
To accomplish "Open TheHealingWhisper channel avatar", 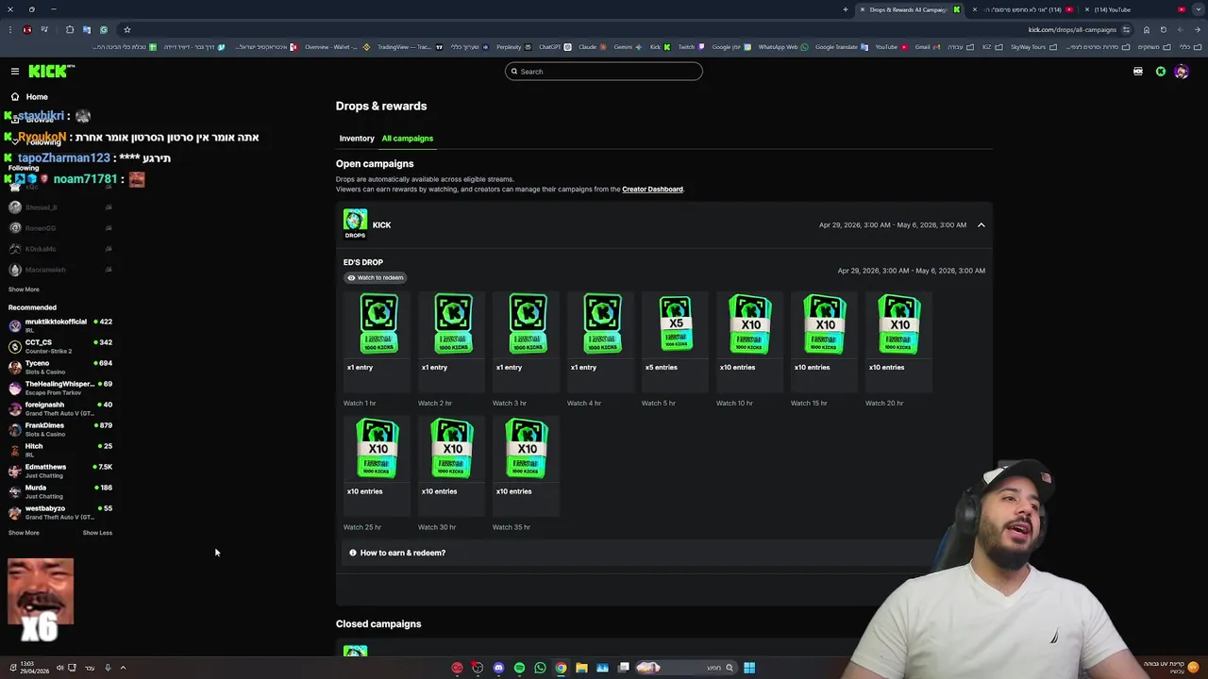I will pos(15,388).
